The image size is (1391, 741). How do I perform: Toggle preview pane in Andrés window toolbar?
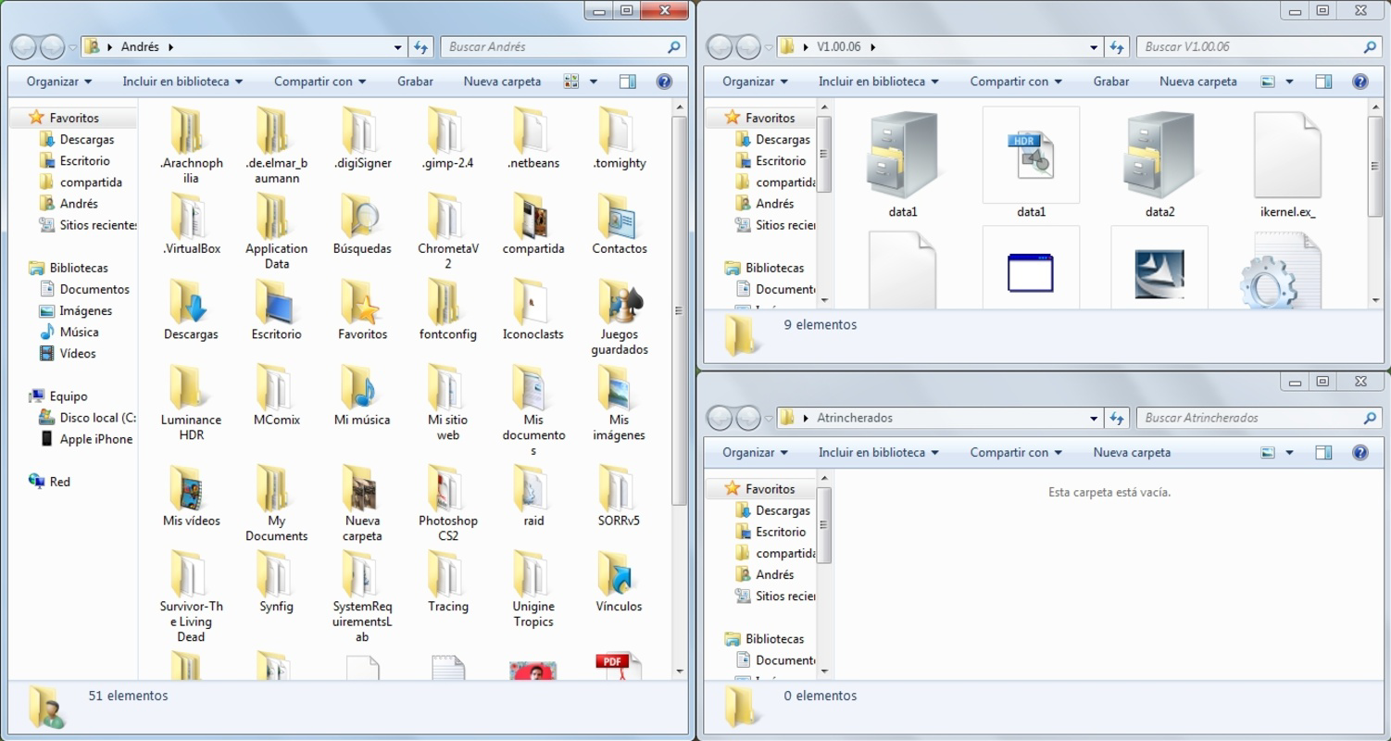coord(627,82)
